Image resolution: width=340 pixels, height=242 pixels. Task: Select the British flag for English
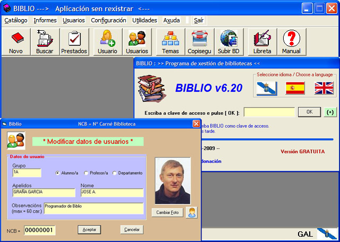323,88
